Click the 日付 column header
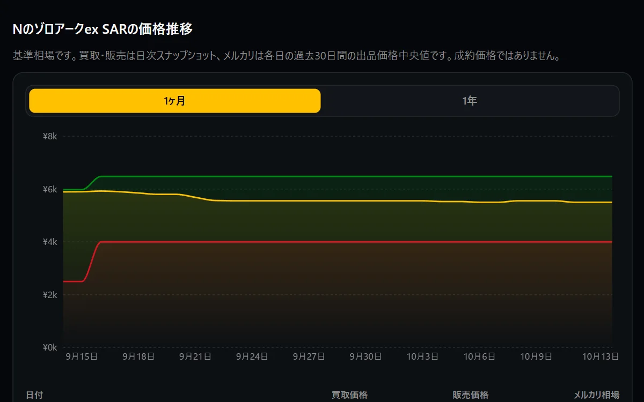 [x=34, y=395]
